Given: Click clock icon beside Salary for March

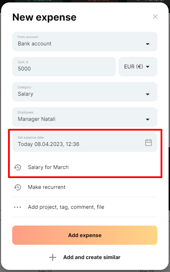Looking at the screenshot, I should [x=17, y=167].
